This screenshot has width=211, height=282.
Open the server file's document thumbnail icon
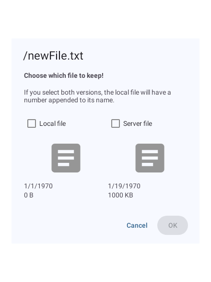(150, 158)
